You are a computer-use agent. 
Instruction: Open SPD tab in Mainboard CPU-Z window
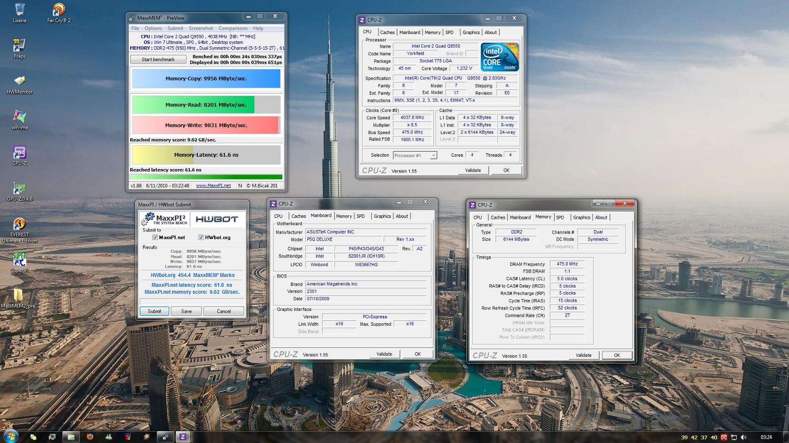click(360, 216)
